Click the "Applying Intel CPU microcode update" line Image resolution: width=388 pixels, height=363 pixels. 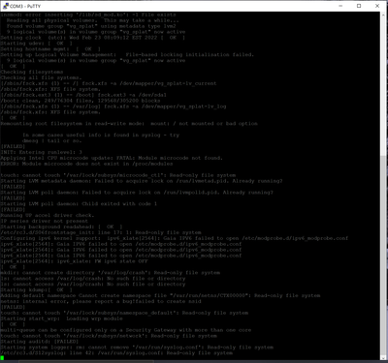pyautogui.click(x=112, y=158)
